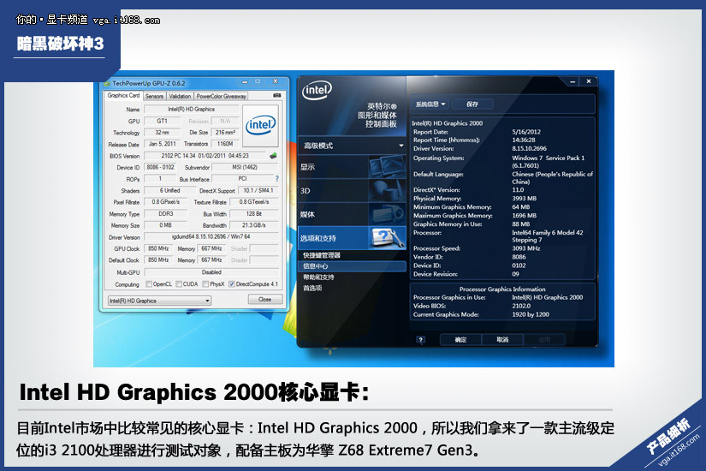
Task: Click the Device ID value 8086 - 0102
Action: tap(160, 167)
